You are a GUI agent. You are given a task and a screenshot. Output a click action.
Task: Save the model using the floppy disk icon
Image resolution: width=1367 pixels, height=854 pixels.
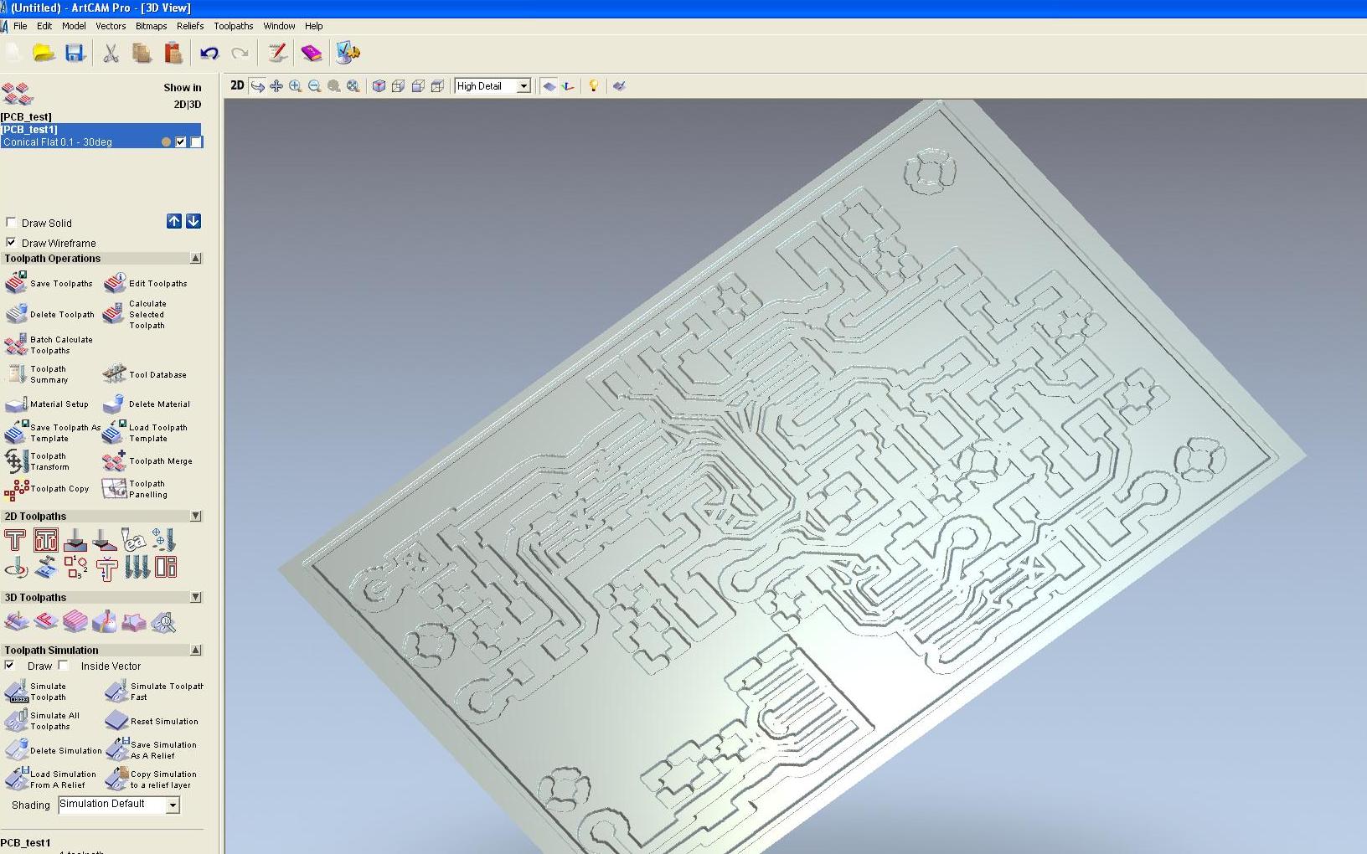click(75, 54)
